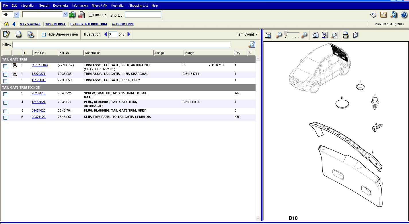Click the green car vehicle lookup icon
Viewport: 409px width, 224px height.
[x=72, y=15]
